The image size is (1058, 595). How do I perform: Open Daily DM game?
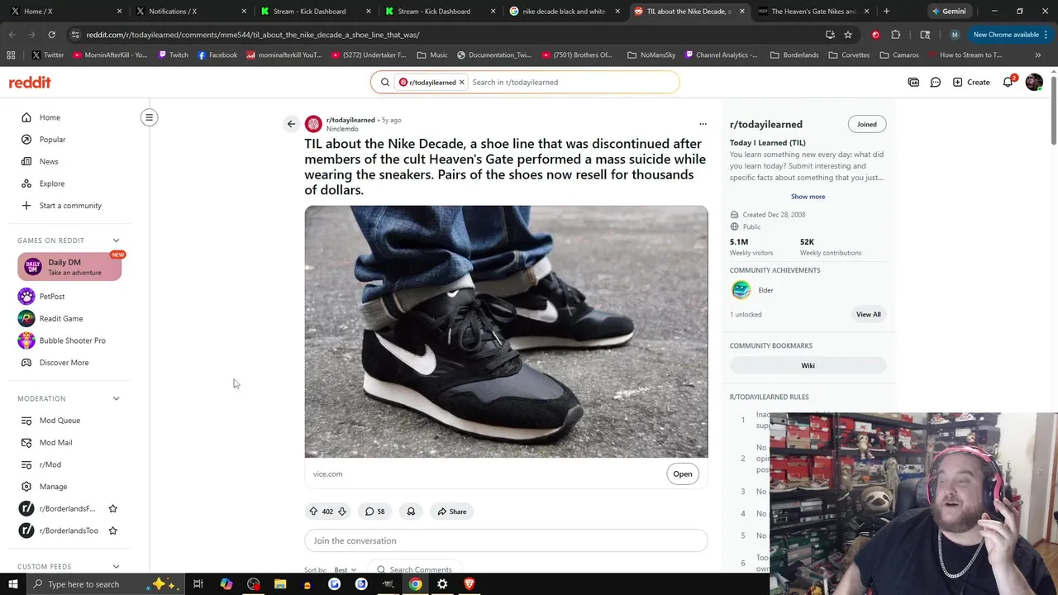pos(69,267)
